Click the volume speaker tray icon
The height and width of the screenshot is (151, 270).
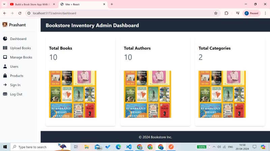[219, 147]
